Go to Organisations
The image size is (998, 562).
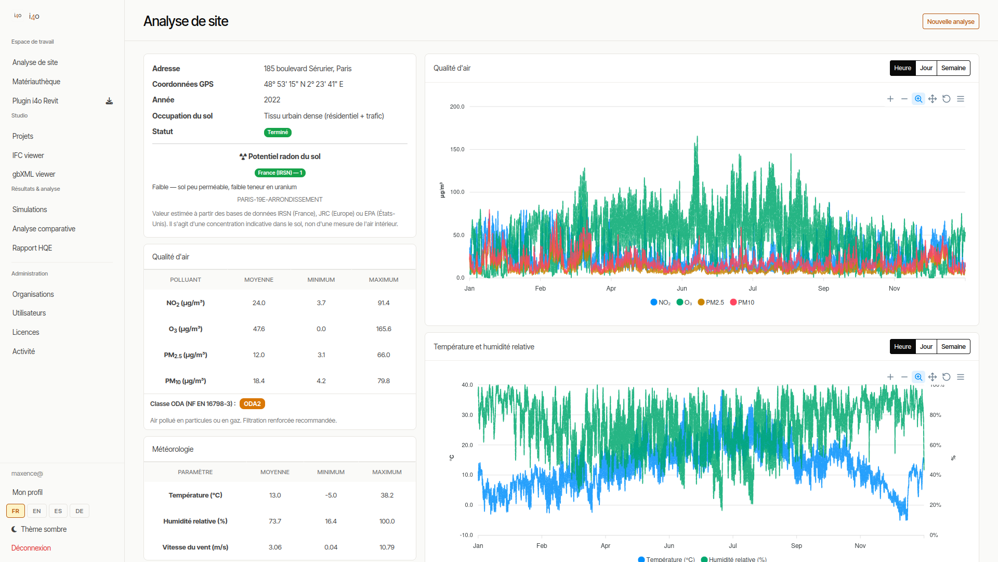pos(33,294)
